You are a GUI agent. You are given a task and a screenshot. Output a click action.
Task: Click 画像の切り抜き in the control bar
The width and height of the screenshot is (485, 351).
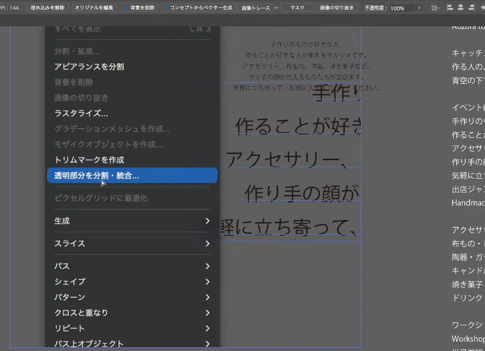pos(336,8)
